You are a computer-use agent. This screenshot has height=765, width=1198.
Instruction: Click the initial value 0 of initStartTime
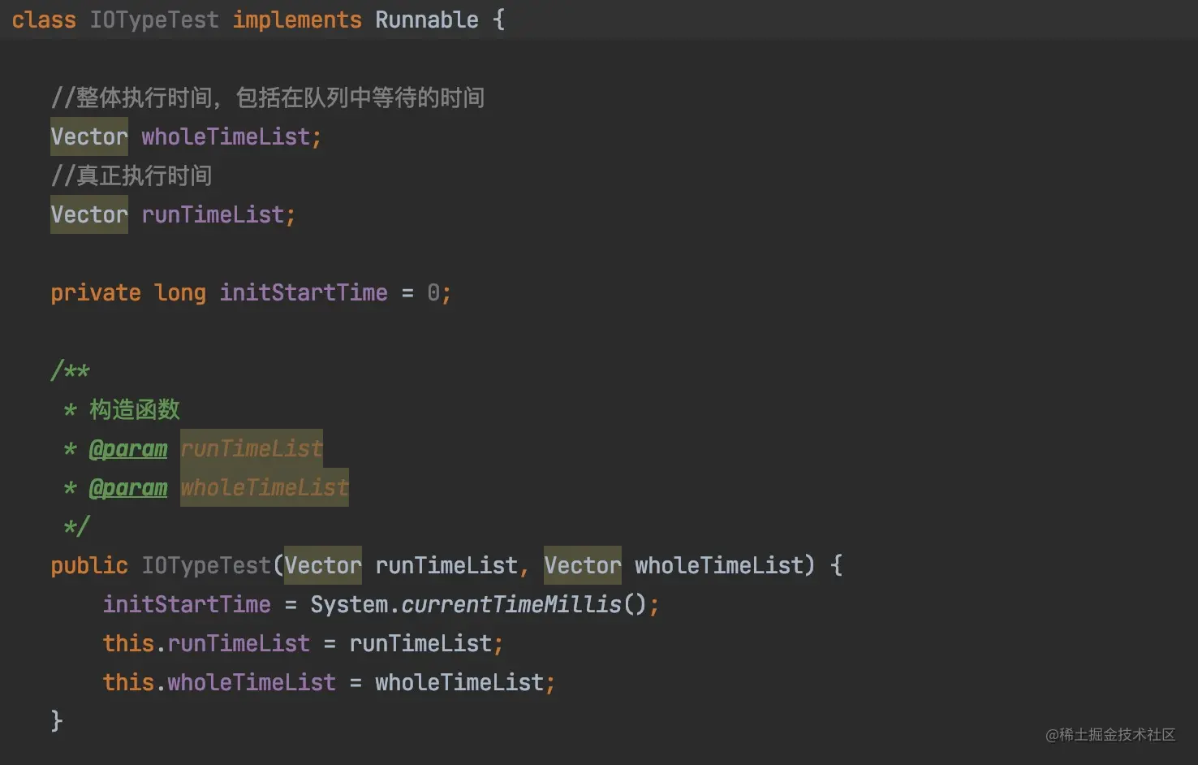tap(433, 292)
